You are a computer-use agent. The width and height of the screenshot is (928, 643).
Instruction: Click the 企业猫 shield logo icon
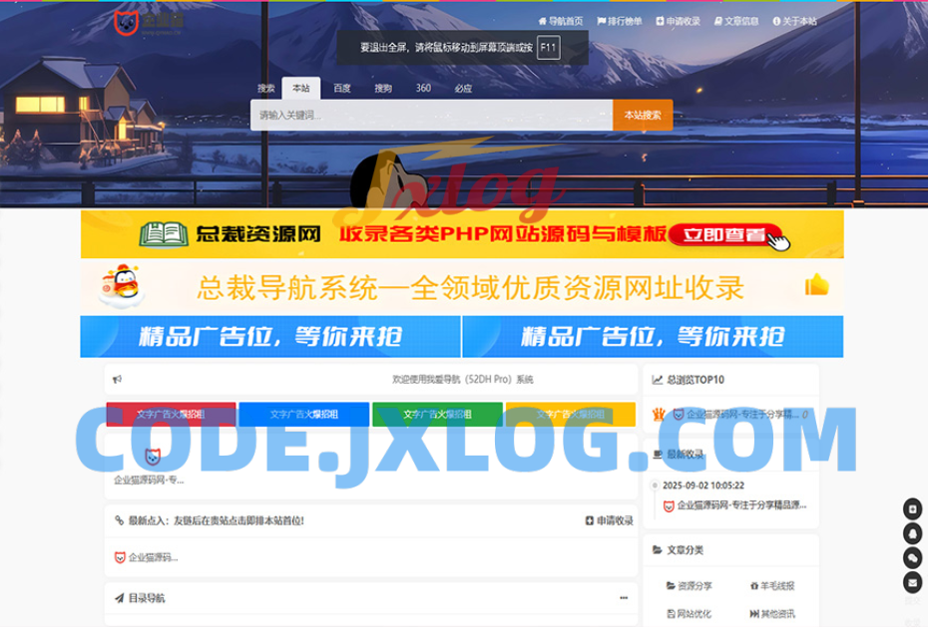tap(127, 20)
